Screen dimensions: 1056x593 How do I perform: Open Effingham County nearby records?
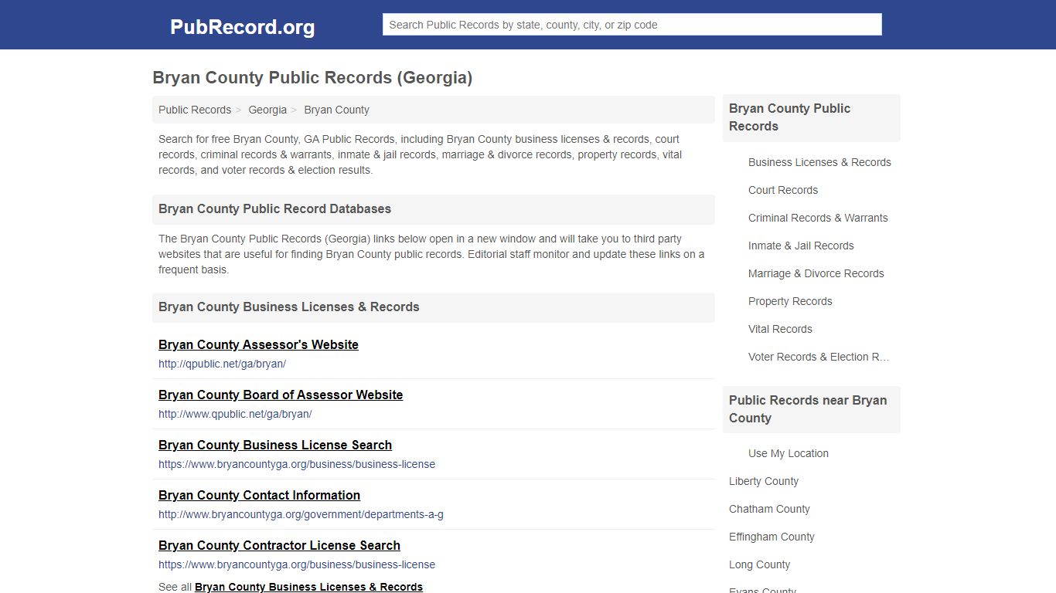click(772, 537)
